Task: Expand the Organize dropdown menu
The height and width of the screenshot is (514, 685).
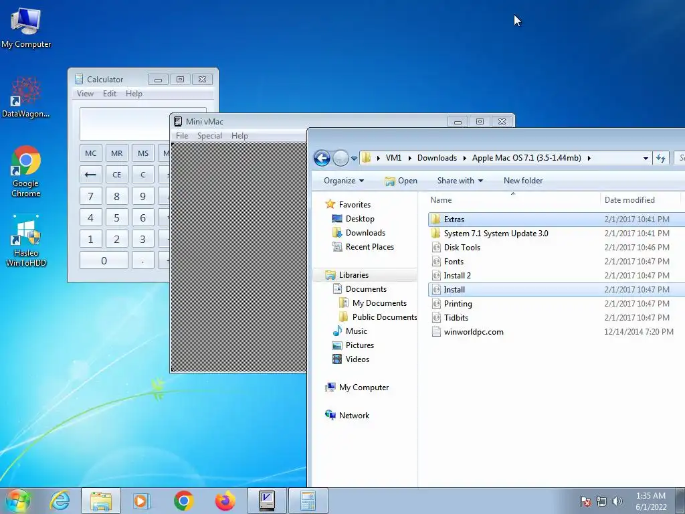Action: [x=343, y=181]
